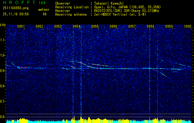Click frequency label 0.8

(x=3, y=86)
